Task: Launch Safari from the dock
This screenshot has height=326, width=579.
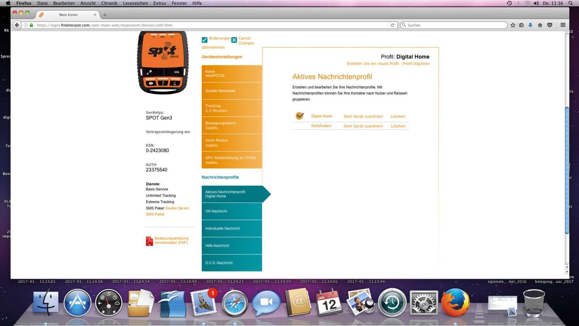Action: (x=235, y=302)
